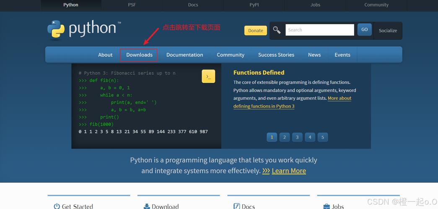Open the About navigation menu
438x209 pixels.
click(x=105, y=55)
